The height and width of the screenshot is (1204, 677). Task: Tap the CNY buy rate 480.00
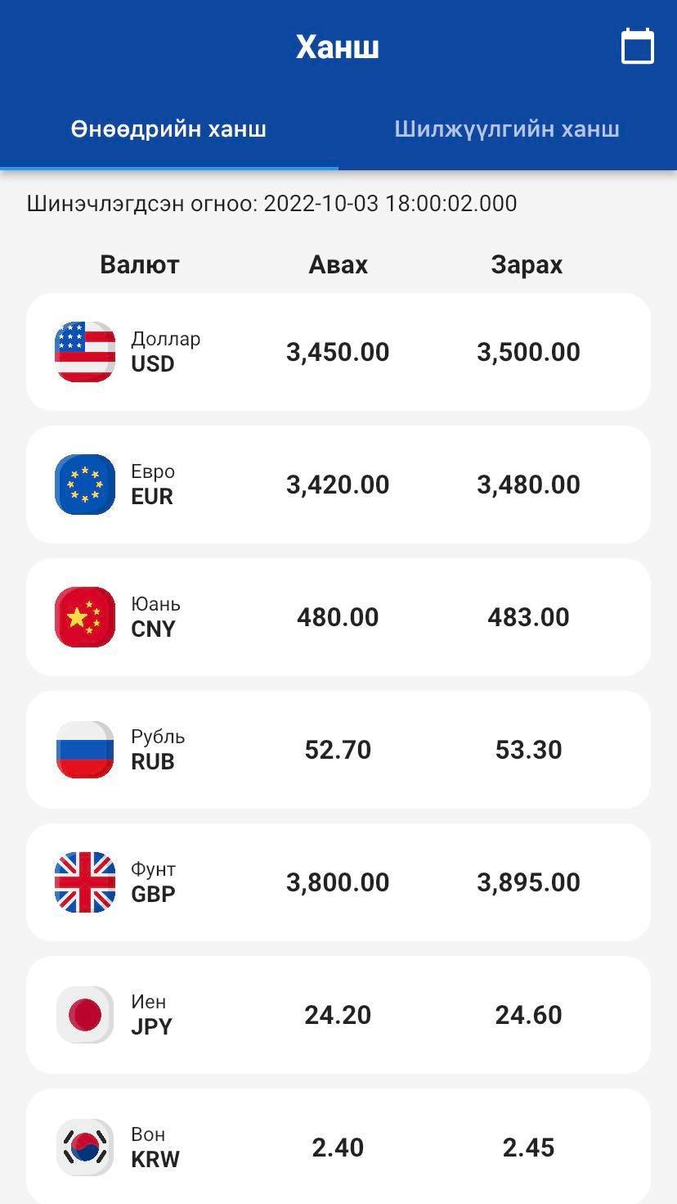point(338,617)
